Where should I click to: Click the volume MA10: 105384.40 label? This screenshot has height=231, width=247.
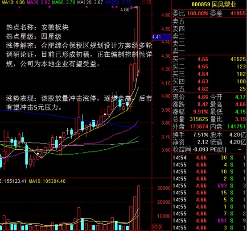[x=47, y=181]
